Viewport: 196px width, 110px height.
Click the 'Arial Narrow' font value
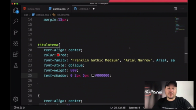tap(138, 60)
